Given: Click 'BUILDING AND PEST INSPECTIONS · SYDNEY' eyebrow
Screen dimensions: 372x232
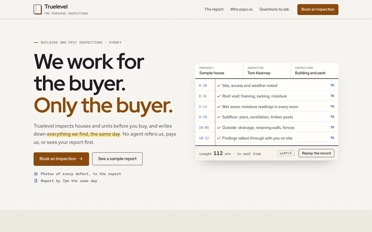Looking at the screenshot, I should [81, 43].
